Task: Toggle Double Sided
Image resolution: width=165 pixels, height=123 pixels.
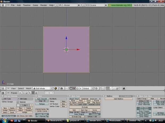Action: pyautogui.click(x=42, y=114)
